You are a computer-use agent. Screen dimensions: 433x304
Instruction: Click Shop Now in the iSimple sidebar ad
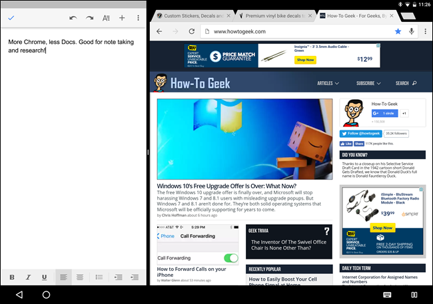tap(382, 228)
